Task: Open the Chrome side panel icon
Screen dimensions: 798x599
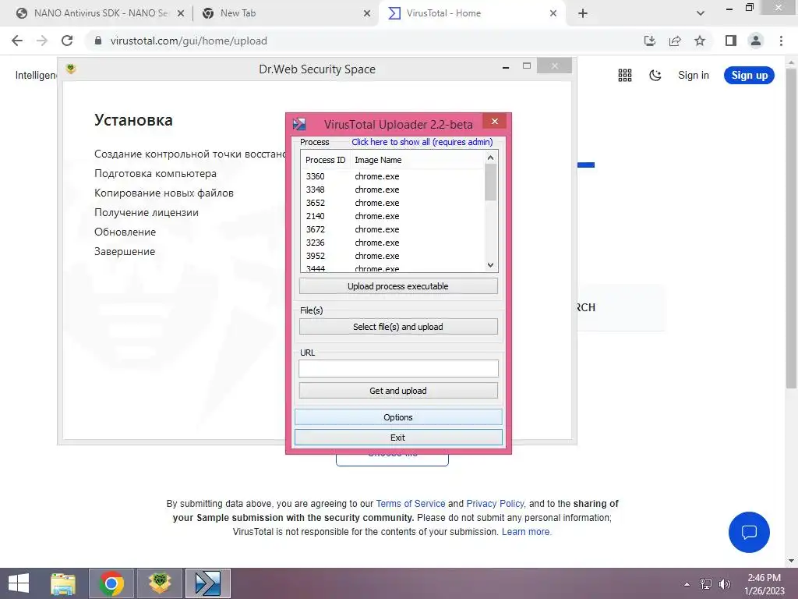Action: pyautogui.click(x=731, y=41)
